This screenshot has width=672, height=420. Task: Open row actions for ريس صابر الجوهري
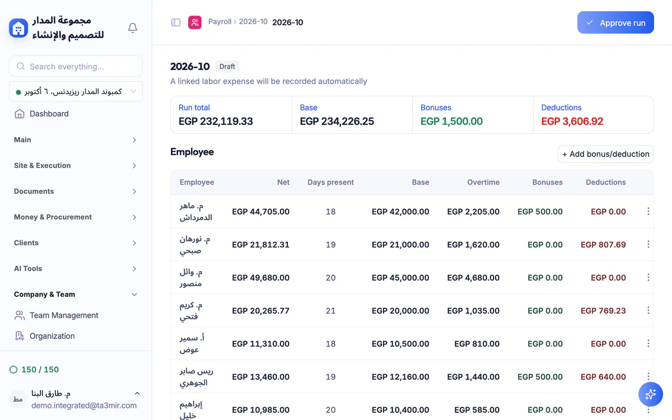[648, 376]
